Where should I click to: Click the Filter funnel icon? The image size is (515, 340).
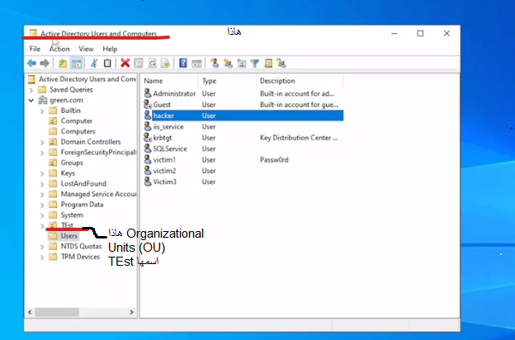254,63
